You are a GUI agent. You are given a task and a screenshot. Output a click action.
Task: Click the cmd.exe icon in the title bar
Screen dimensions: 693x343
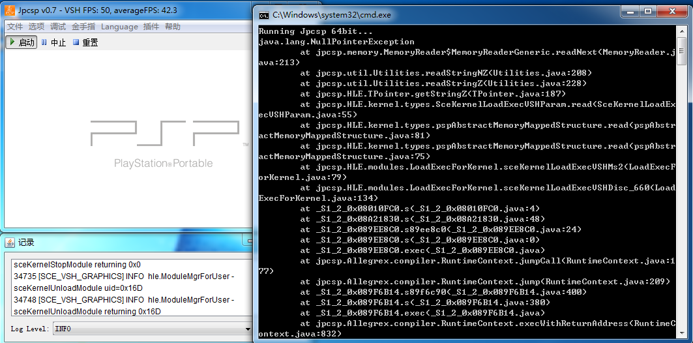(263, 14)
